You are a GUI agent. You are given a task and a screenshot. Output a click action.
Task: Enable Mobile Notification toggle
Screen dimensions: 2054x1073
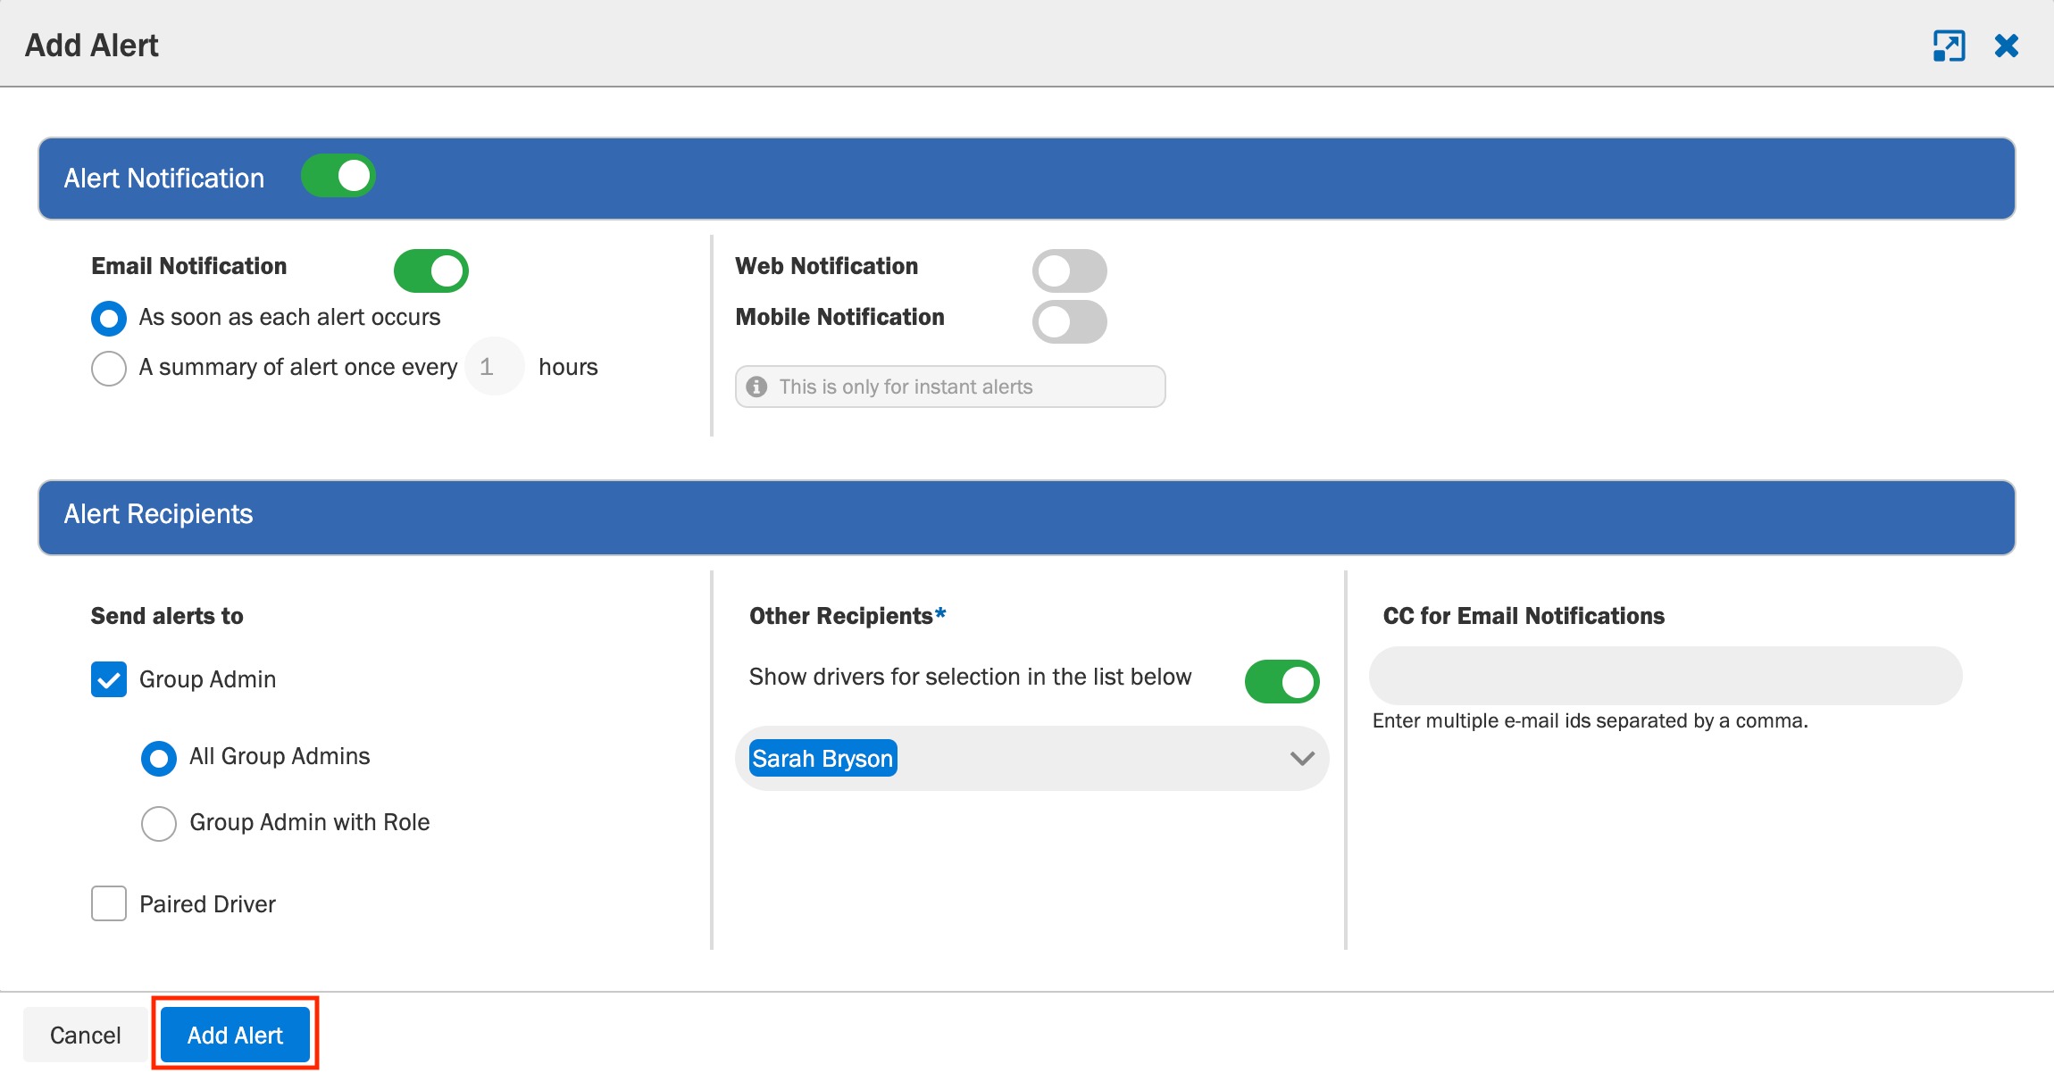pos(1070,321)
